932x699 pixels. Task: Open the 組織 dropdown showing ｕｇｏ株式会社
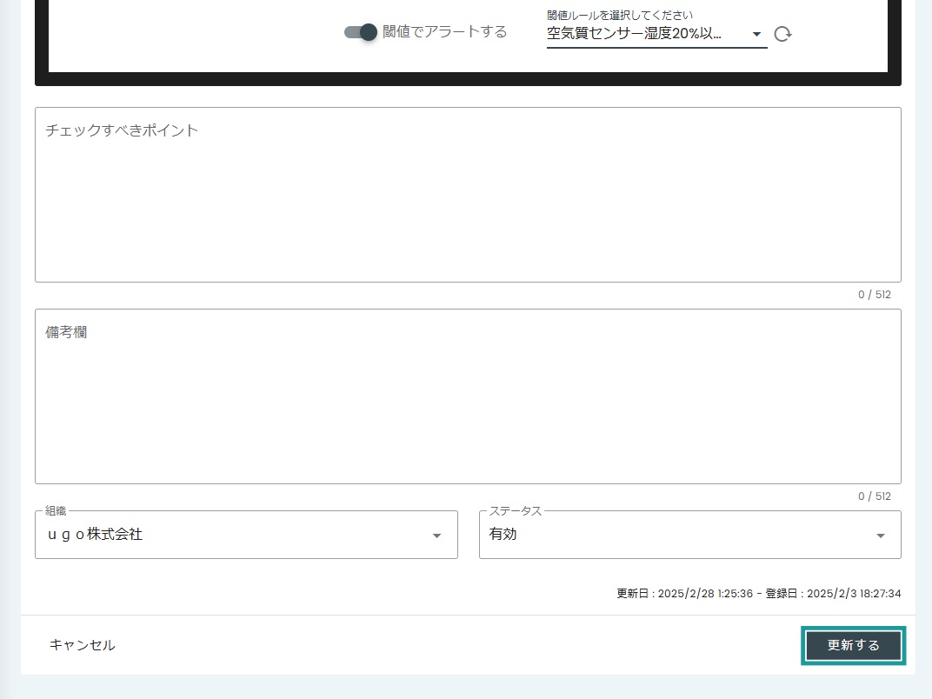click(x=246, y=535)
